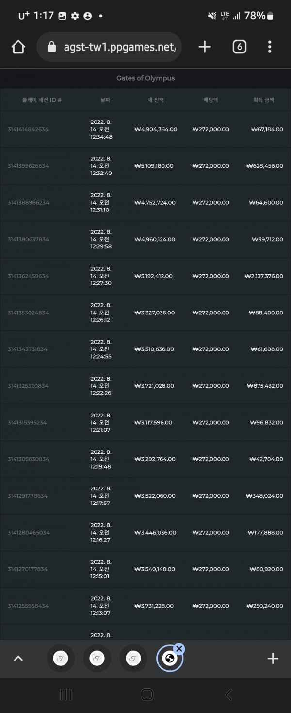Viewport: 291px width, 713px height.
Task: Close the active globe tab
Action: [x=179, y=648]
